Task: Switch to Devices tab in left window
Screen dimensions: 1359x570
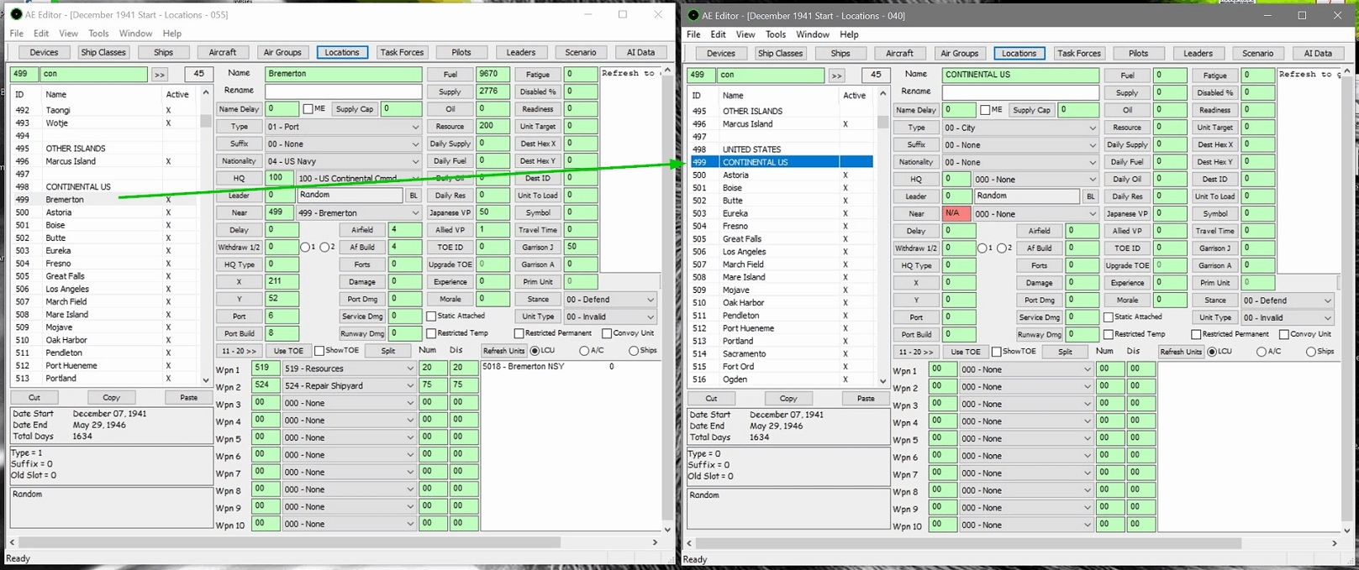Action: pos(44,52)
